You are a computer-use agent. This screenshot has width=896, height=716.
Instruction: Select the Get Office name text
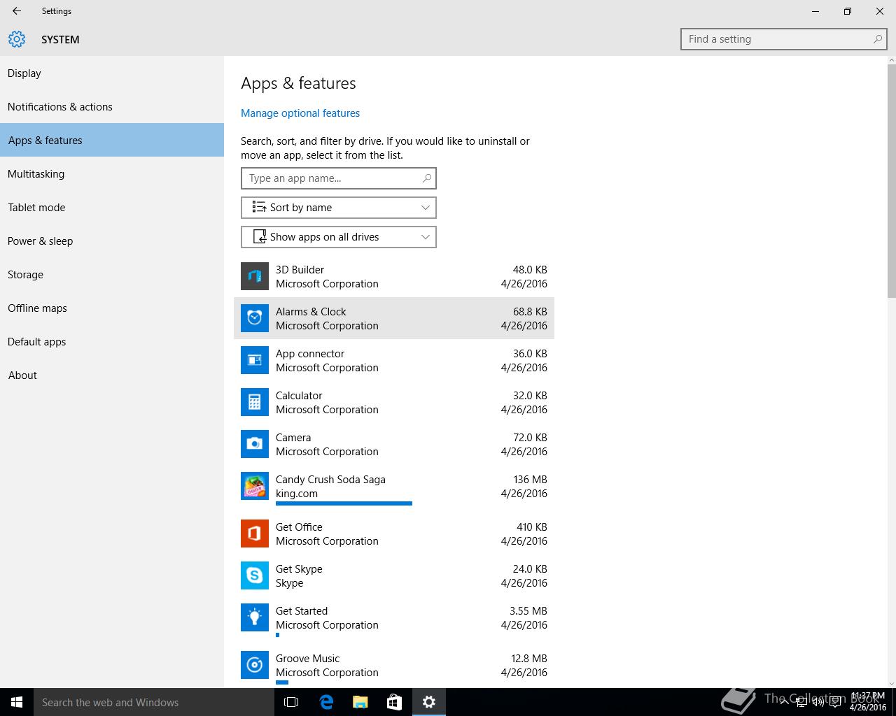299,527
